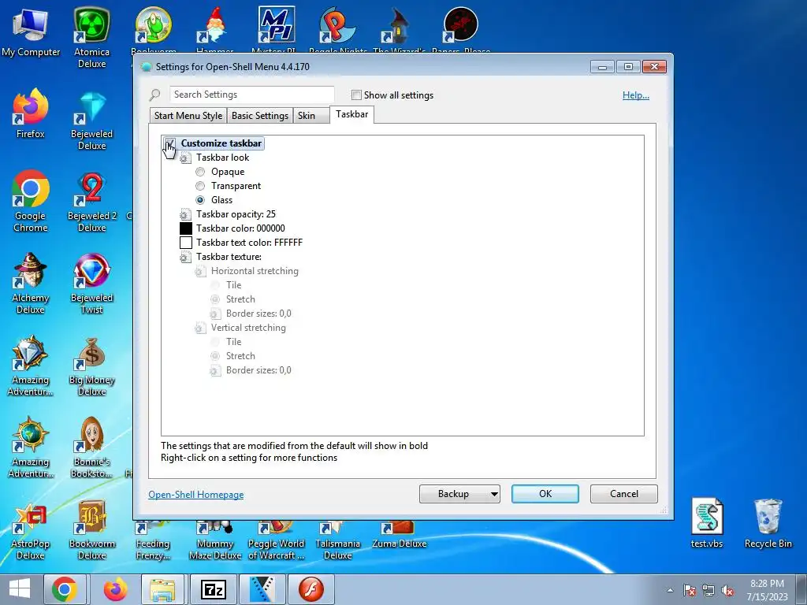This screenshot has height=605, width=807.
Task: Open AstroPop Deluxe desktop shortcut
Action: click(x=31, y=530)
